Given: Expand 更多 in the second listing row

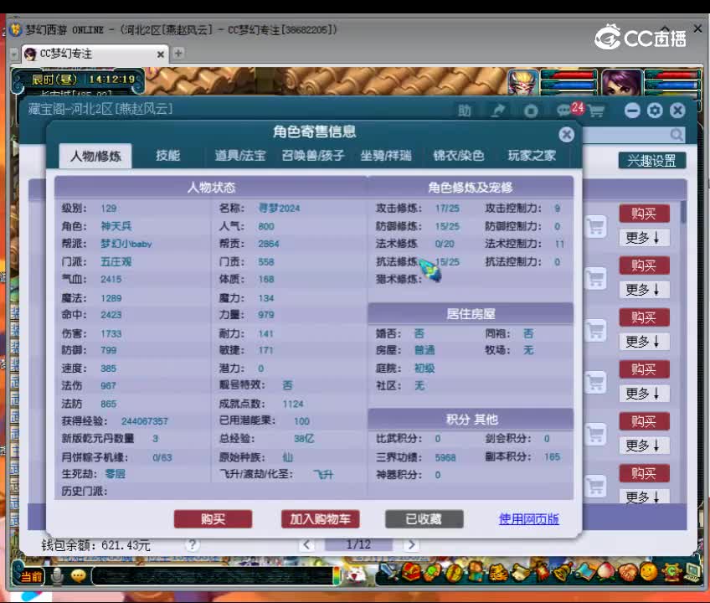Looking at the screenshot, I should 644,290.
